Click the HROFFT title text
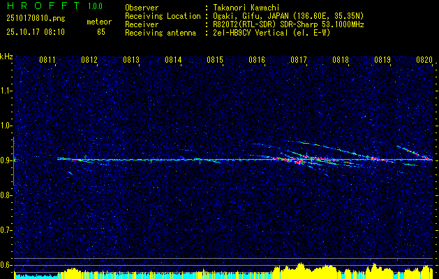The height and width of the screenshot is (279, 439). click(43, 6)
